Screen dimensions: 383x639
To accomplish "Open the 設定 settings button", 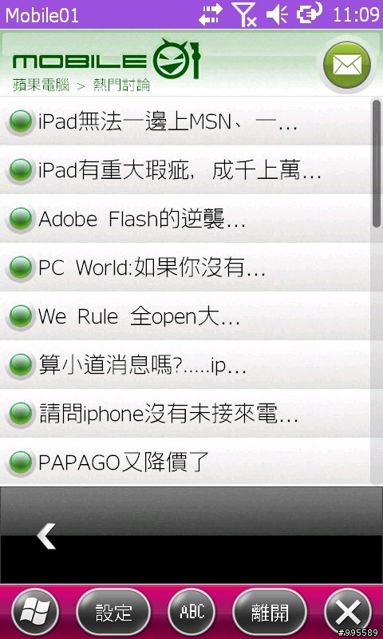I will (x=113, y=612).
